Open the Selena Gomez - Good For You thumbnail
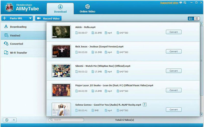This screenshot has width=204, height=127. tap(61, 109)
